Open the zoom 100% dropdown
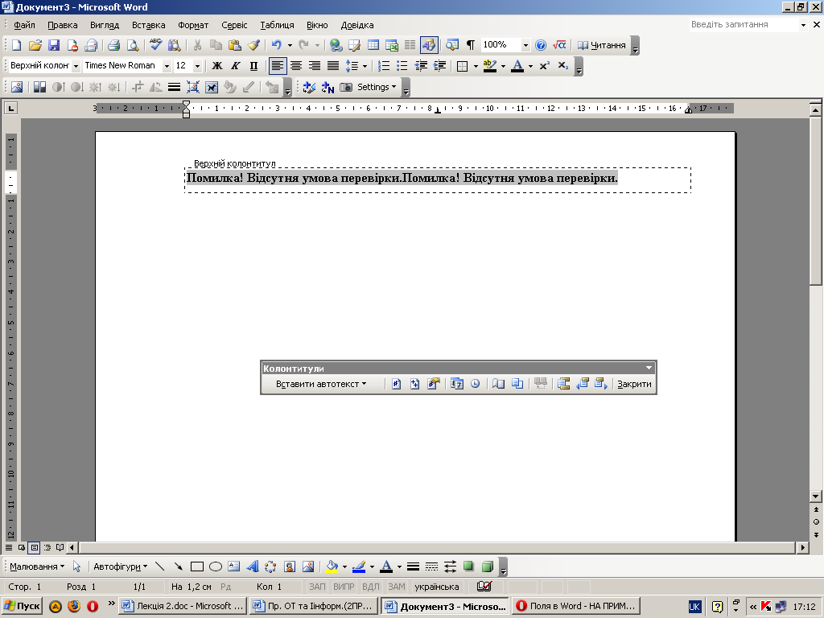Image resolution: width=824 pixels, height=618 pixels. (x=525, y=45)
